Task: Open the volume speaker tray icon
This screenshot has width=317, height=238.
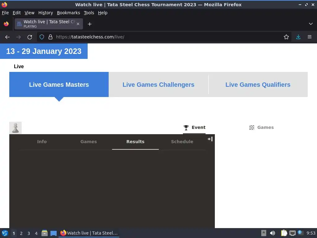Action: 272,233
